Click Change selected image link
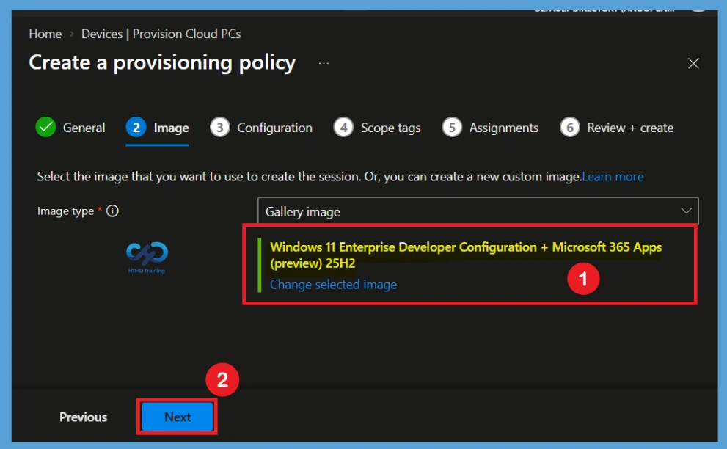The height and width of the screenshot is (449, 727). (333, 285)
